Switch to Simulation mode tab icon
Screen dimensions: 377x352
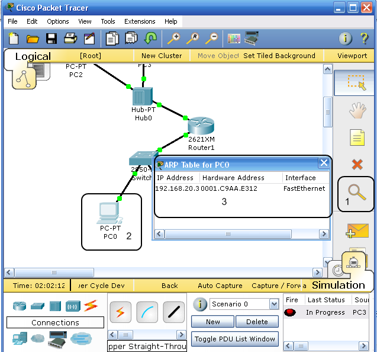(353, 263)
